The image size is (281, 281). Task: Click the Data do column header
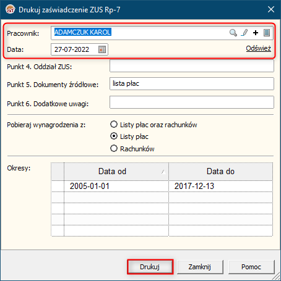221,172
